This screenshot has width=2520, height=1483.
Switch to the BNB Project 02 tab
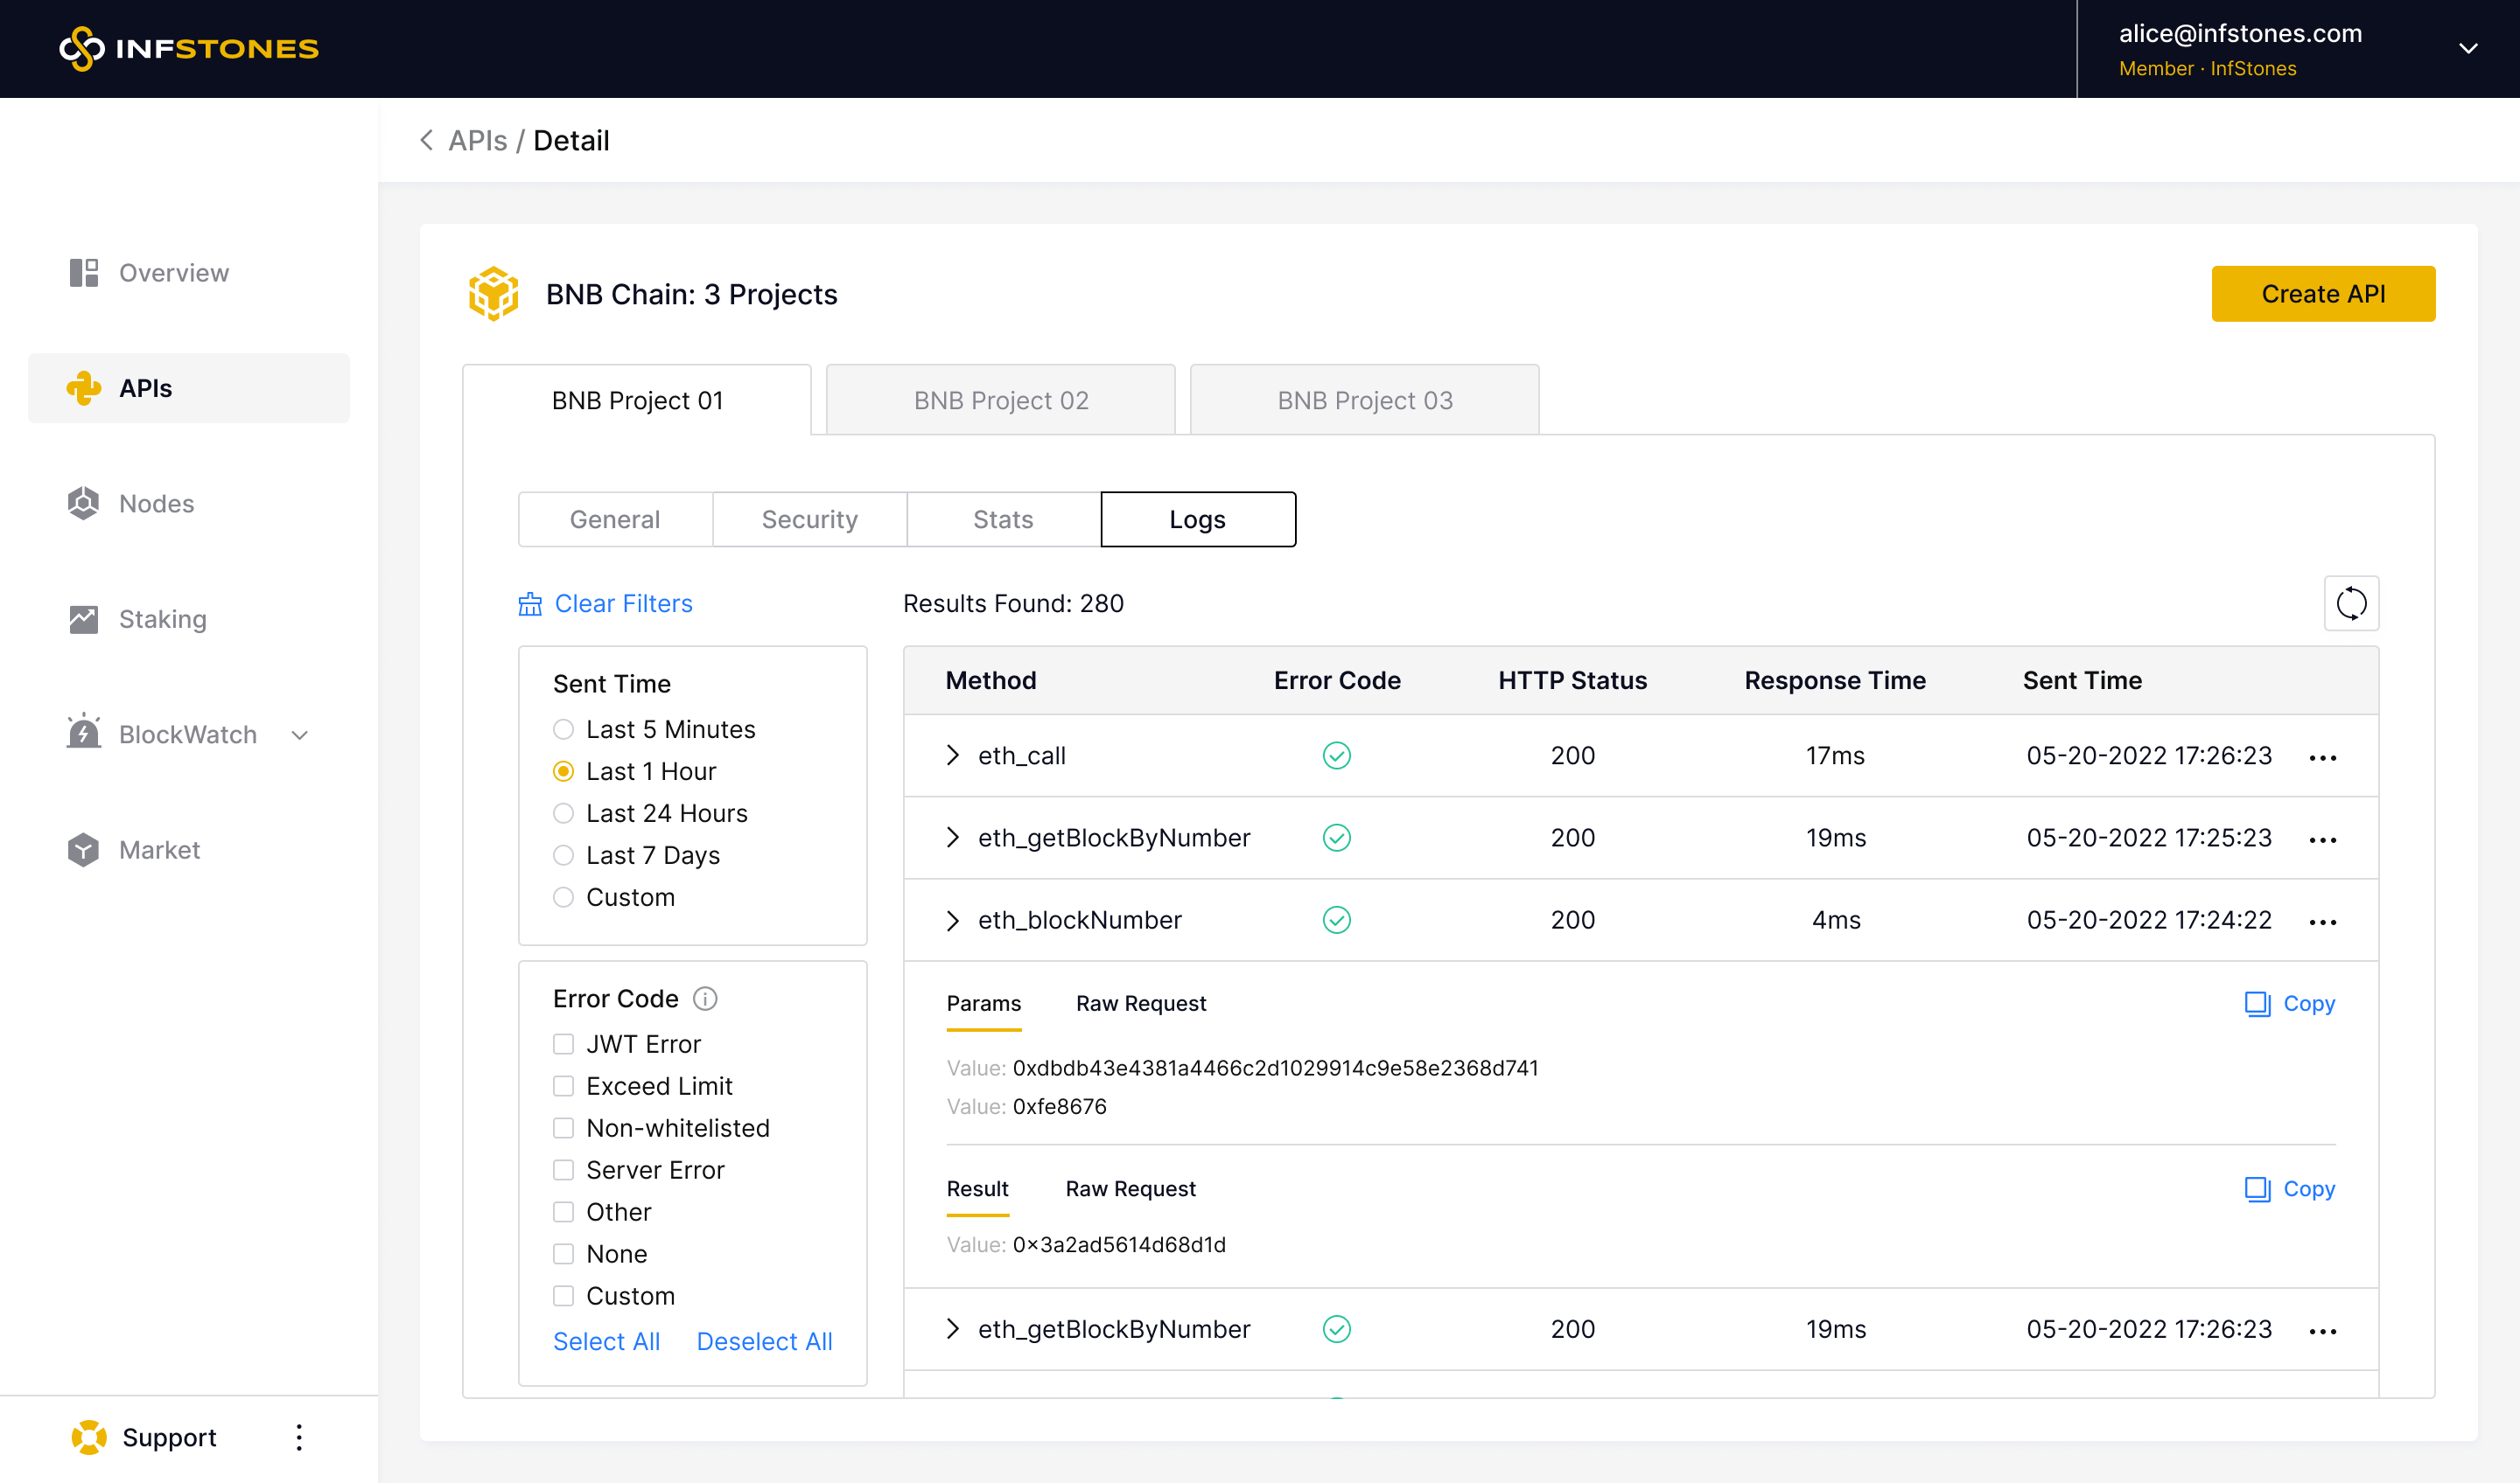click(1000, 400)
